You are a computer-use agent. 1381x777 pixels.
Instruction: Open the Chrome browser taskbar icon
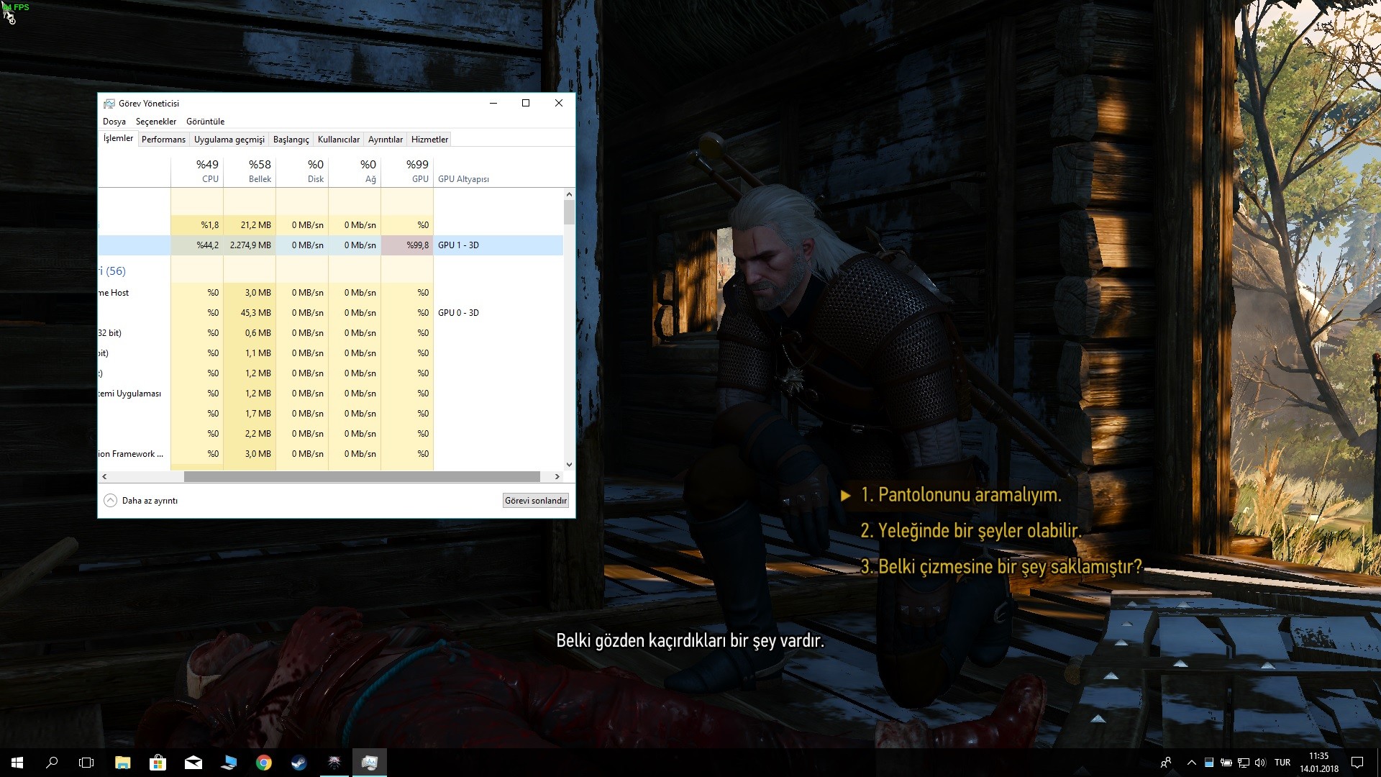pos(264,763)
